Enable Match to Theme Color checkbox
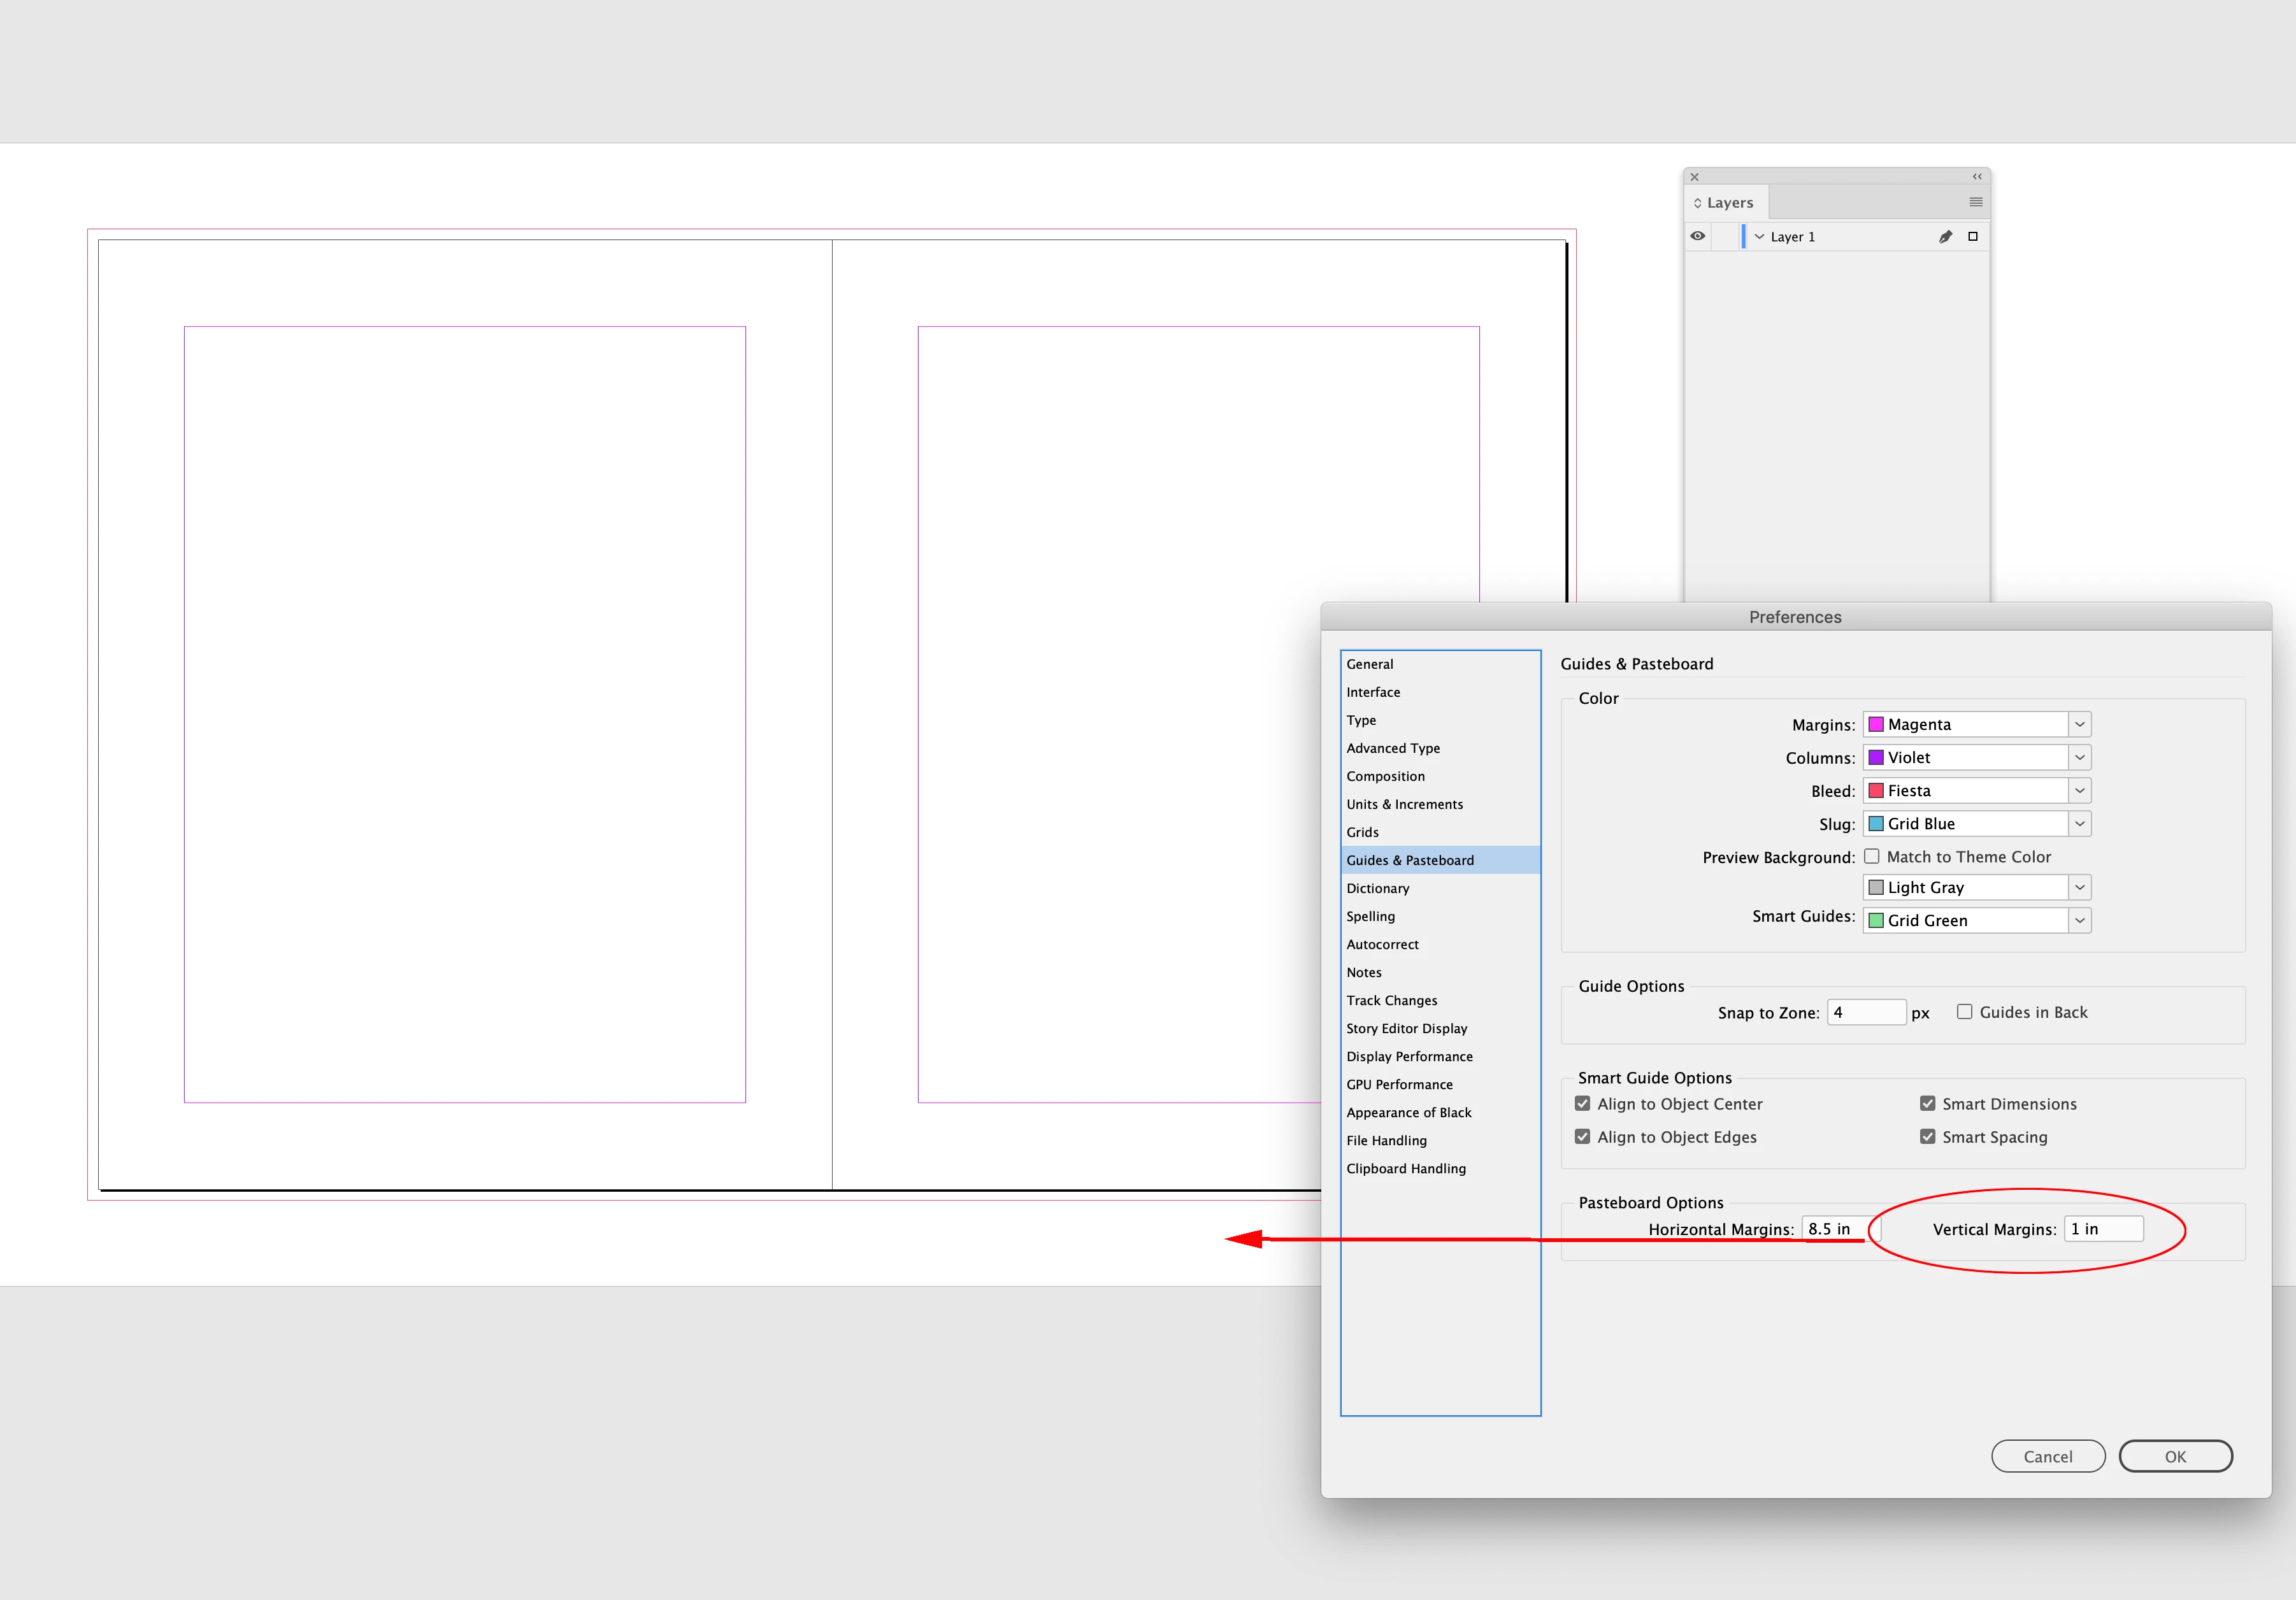2296x1600 pixels. (x=1871, y=856)
